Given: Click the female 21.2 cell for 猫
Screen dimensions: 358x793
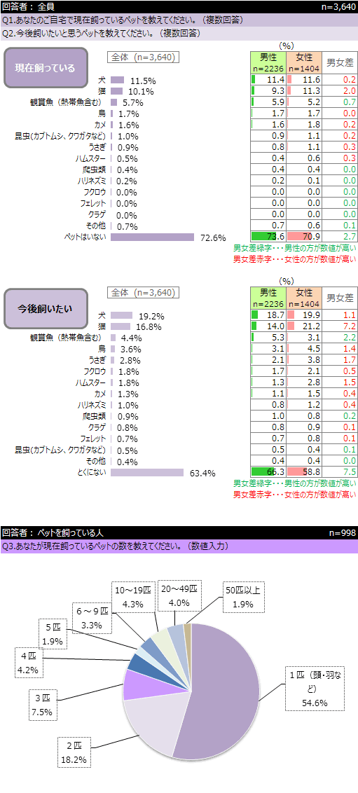Looking at the screenshot, I should [304, 325].
